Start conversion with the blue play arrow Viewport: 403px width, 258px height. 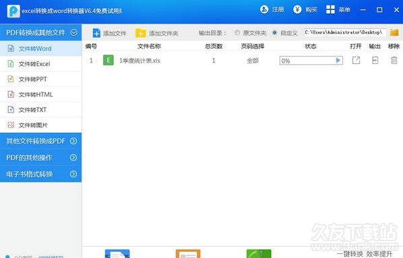[338, 61]
